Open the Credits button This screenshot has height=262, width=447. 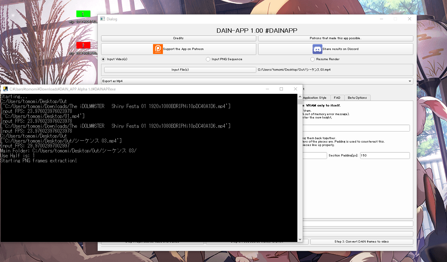pos(178,38)
